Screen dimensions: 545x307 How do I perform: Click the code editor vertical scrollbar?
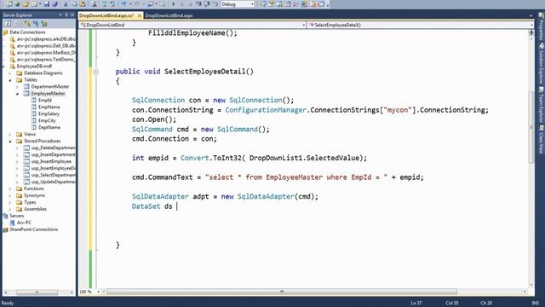coord(531,127)
